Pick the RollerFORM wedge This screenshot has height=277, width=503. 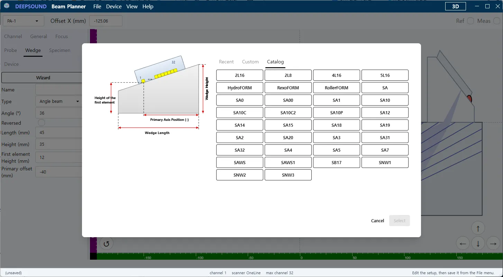pos(337,88)
